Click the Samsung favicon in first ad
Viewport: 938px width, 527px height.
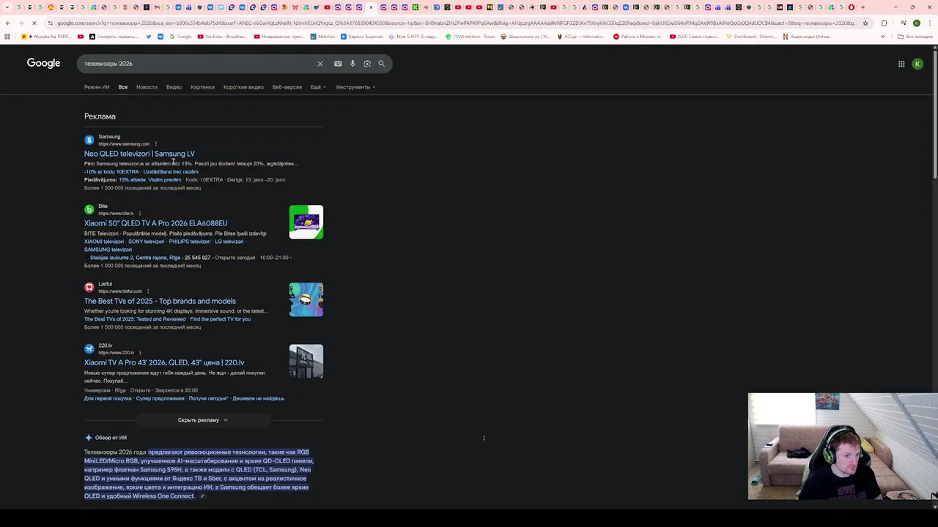pos(89,140)
